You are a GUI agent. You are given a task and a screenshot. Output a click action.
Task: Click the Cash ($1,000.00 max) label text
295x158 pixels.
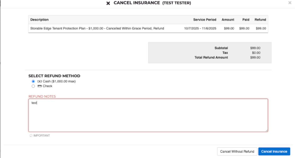click(59, 81)
